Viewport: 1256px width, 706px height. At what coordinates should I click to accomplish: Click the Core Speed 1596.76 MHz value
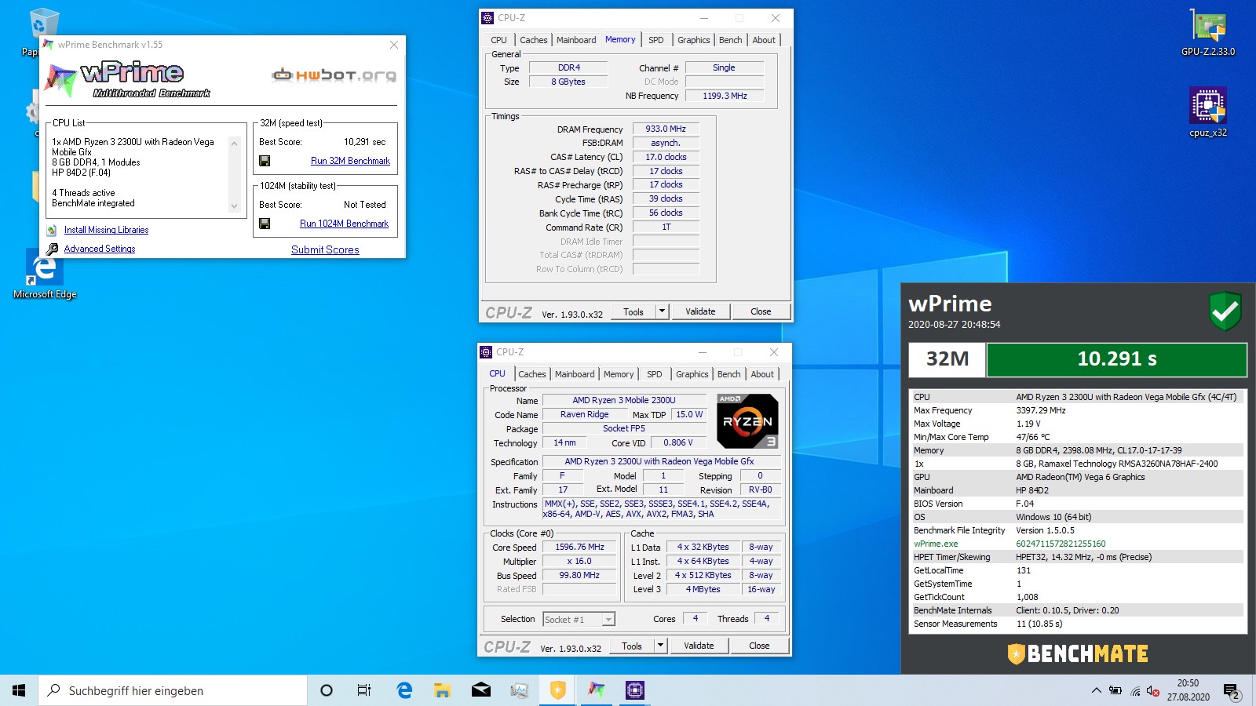(579, 548)
